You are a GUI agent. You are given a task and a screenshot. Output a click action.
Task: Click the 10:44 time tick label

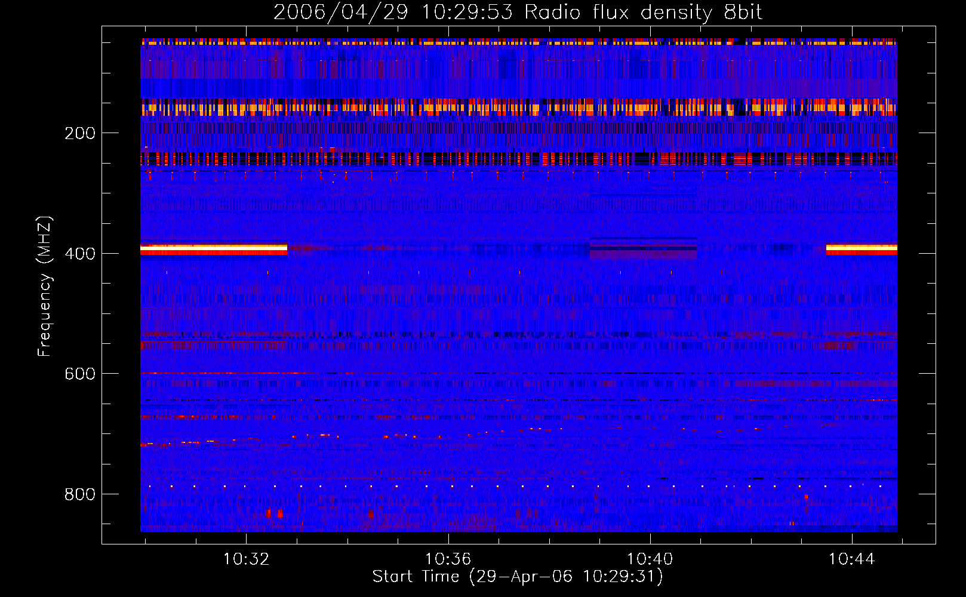pos(851,559)
